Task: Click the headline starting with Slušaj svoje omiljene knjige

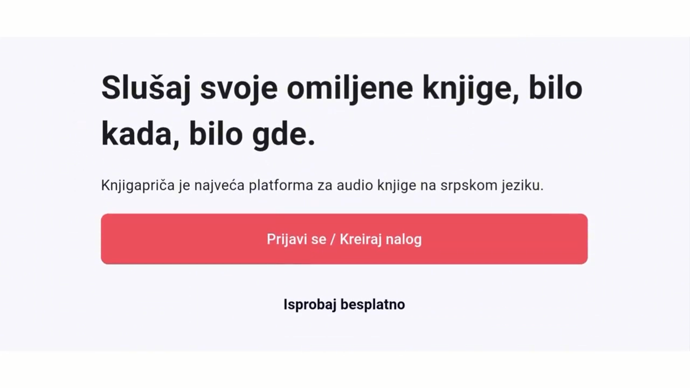Action: tap(342, 110)
